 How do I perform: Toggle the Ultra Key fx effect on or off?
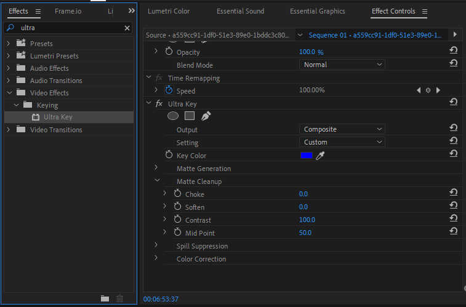159,103
